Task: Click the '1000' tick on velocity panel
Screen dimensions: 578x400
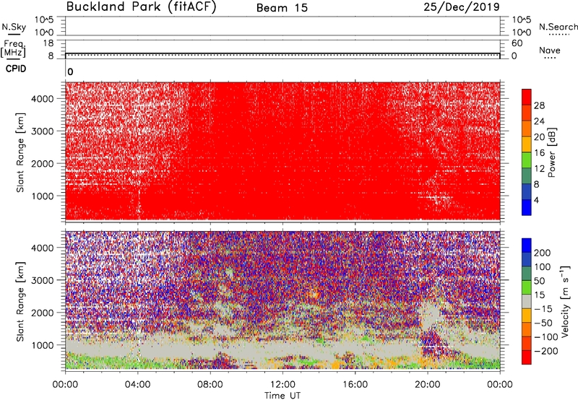Action: coord(43,345)
